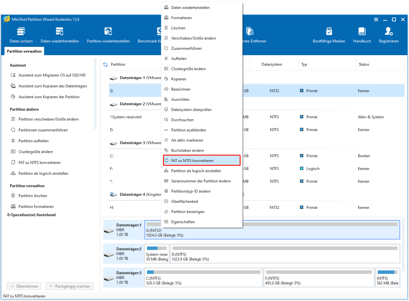Image resolution: width=409 pixels, height=301 pixels.
Task: Select the System-reserviert partition row
Action: 257,117
